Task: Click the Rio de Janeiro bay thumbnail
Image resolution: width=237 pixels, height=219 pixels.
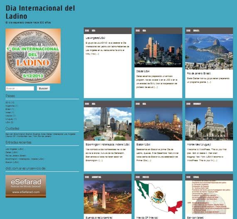Action: click(x=209, y=52)
